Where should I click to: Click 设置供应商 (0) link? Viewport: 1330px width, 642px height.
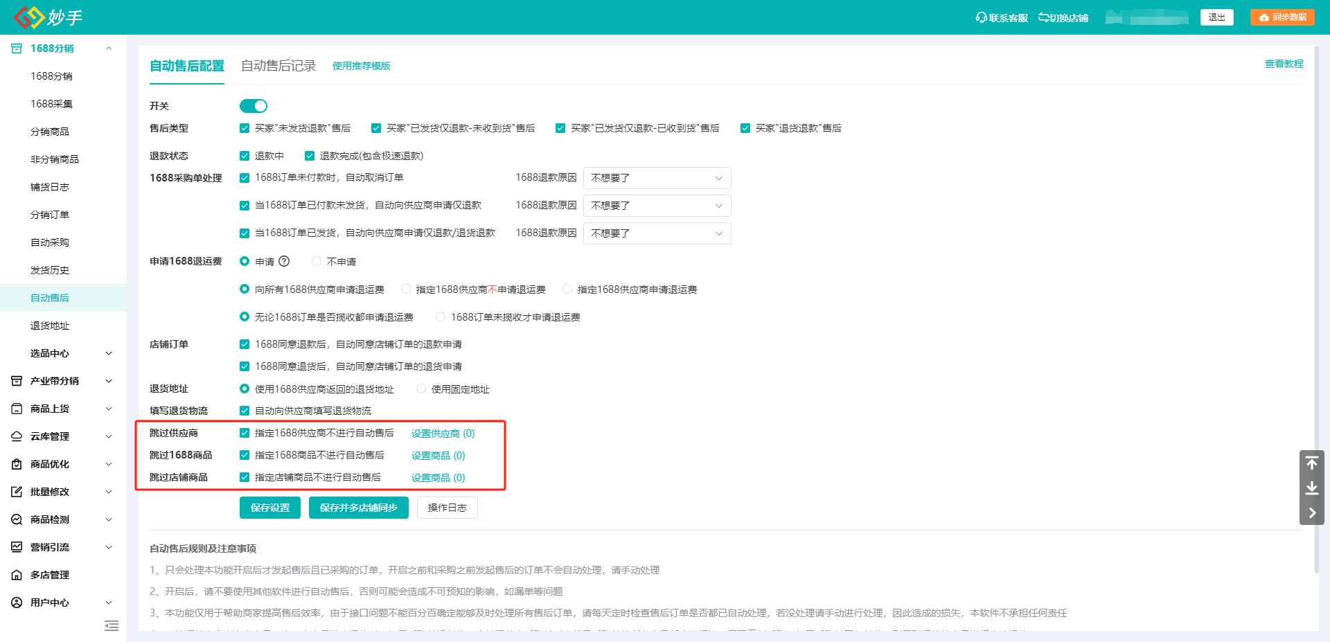443,434
